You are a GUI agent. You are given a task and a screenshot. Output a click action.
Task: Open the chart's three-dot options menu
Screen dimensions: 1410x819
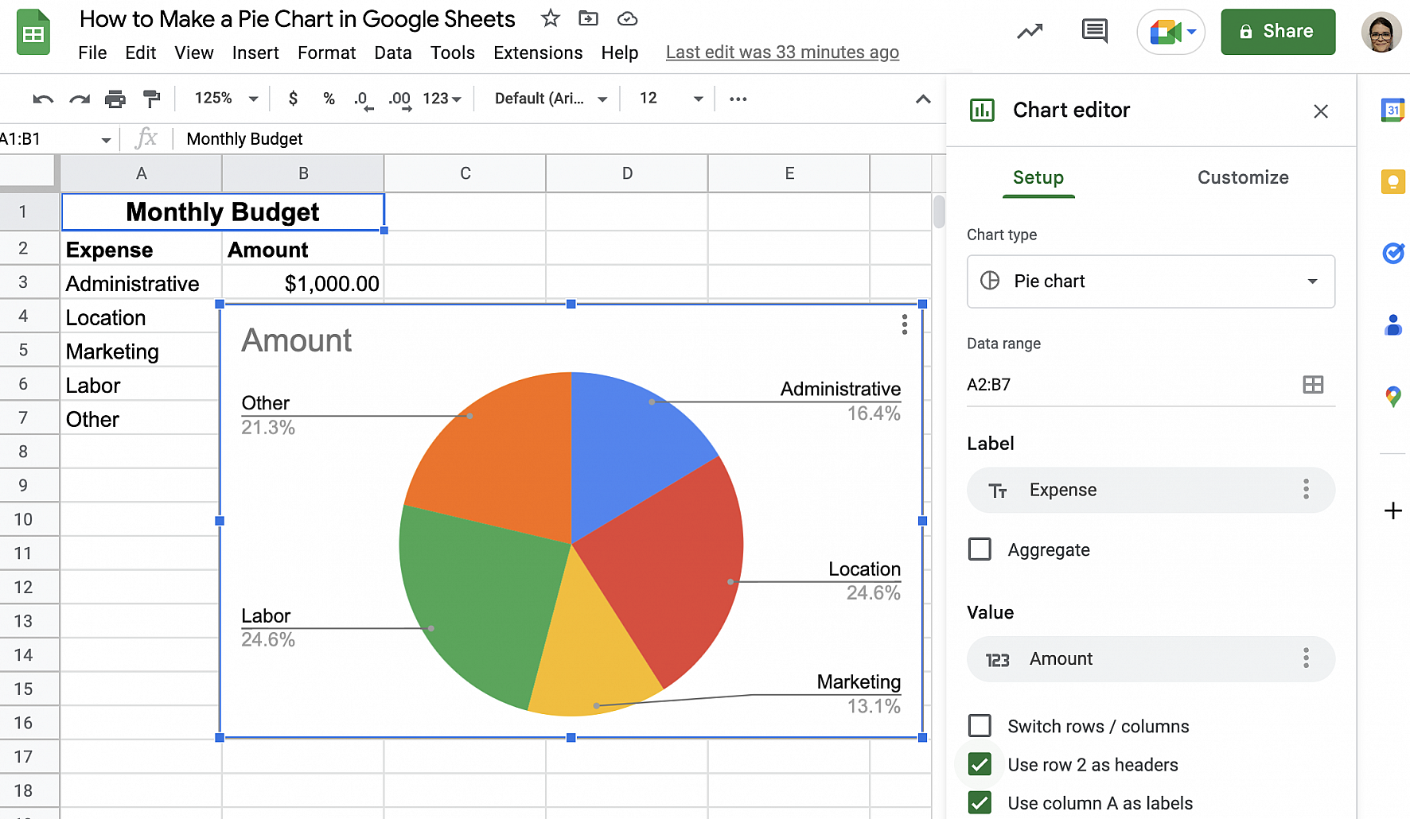coord(904,324)
